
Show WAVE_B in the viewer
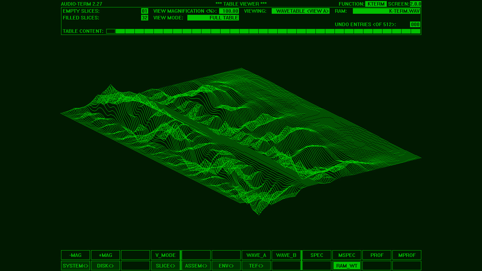pos(286,255)
